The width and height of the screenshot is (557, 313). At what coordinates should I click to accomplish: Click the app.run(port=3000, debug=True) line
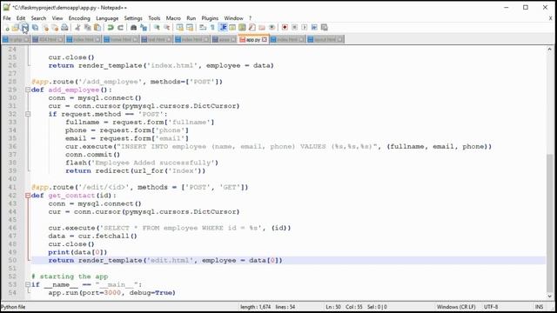pyautogui.click(x=112, y=293)
